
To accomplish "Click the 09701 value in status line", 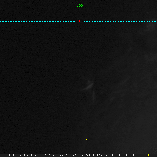I will point(116,155).
